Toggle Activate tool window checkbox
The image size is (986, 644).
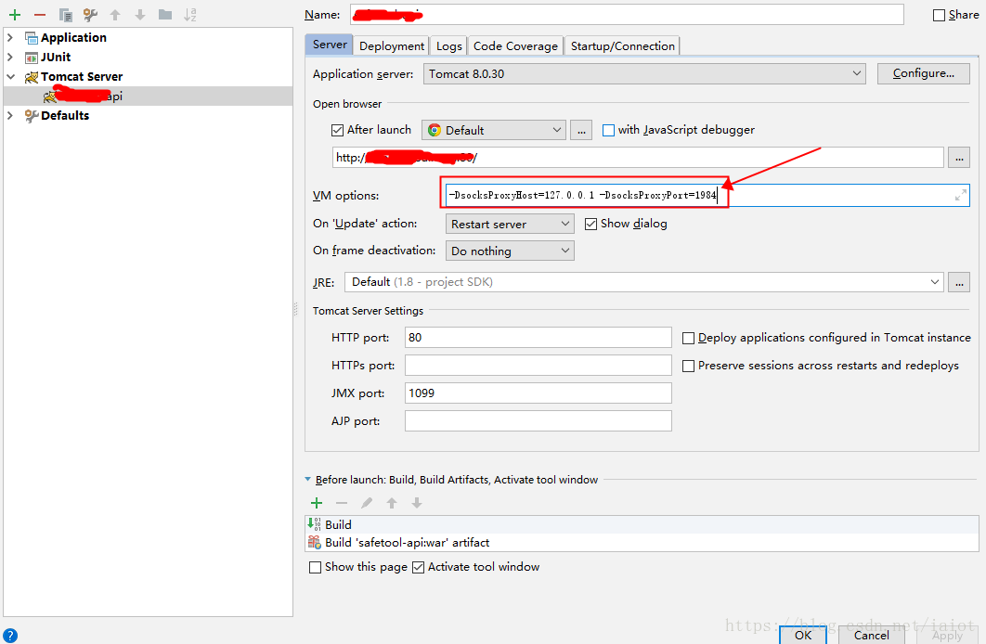coord(418,567)
